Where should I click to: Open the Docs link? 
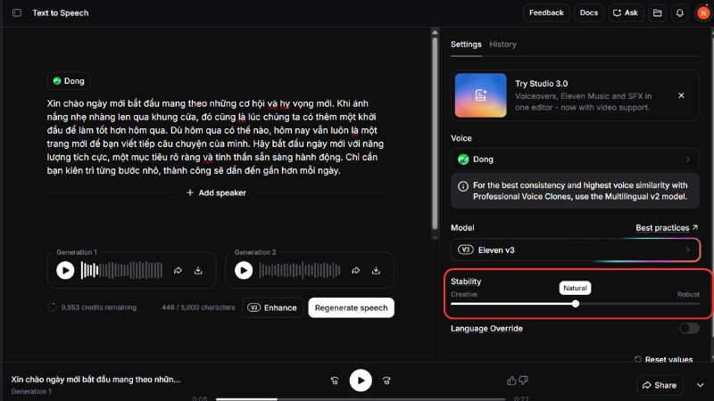point(589,12)
